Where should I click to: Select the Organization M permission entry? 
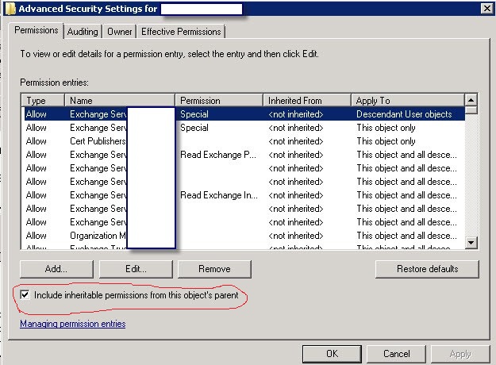[x=244, y=236]
